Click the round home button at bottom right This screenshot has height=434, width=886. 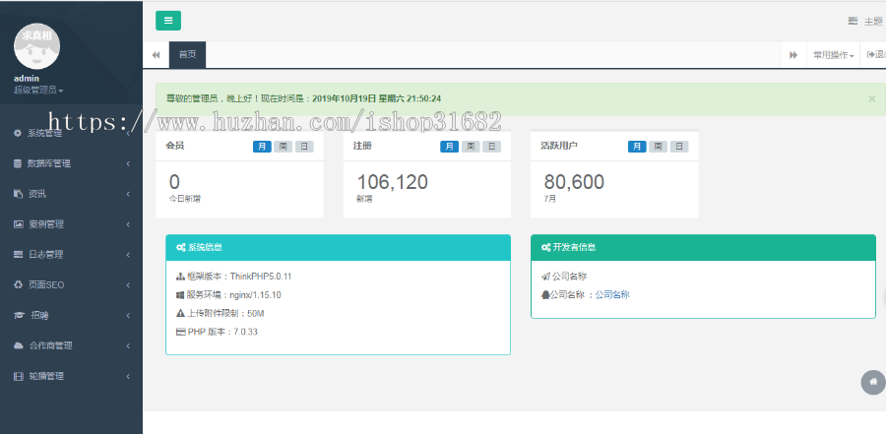click(873, 383)
